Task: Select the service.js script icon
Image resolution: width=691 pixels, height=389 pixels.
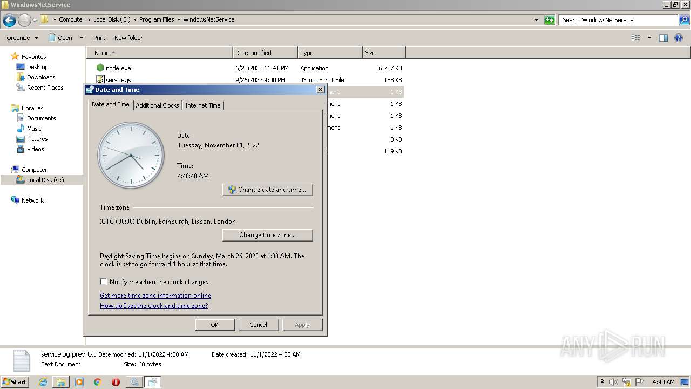Action: point(100,80)
